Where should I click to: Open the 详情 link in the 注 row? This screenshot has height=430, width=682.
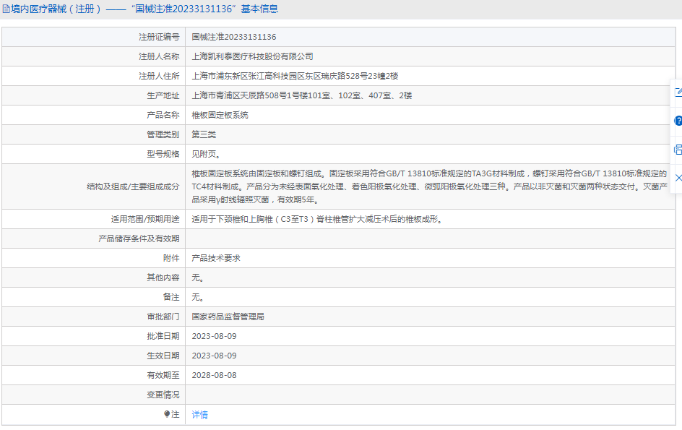pos(199,415)
